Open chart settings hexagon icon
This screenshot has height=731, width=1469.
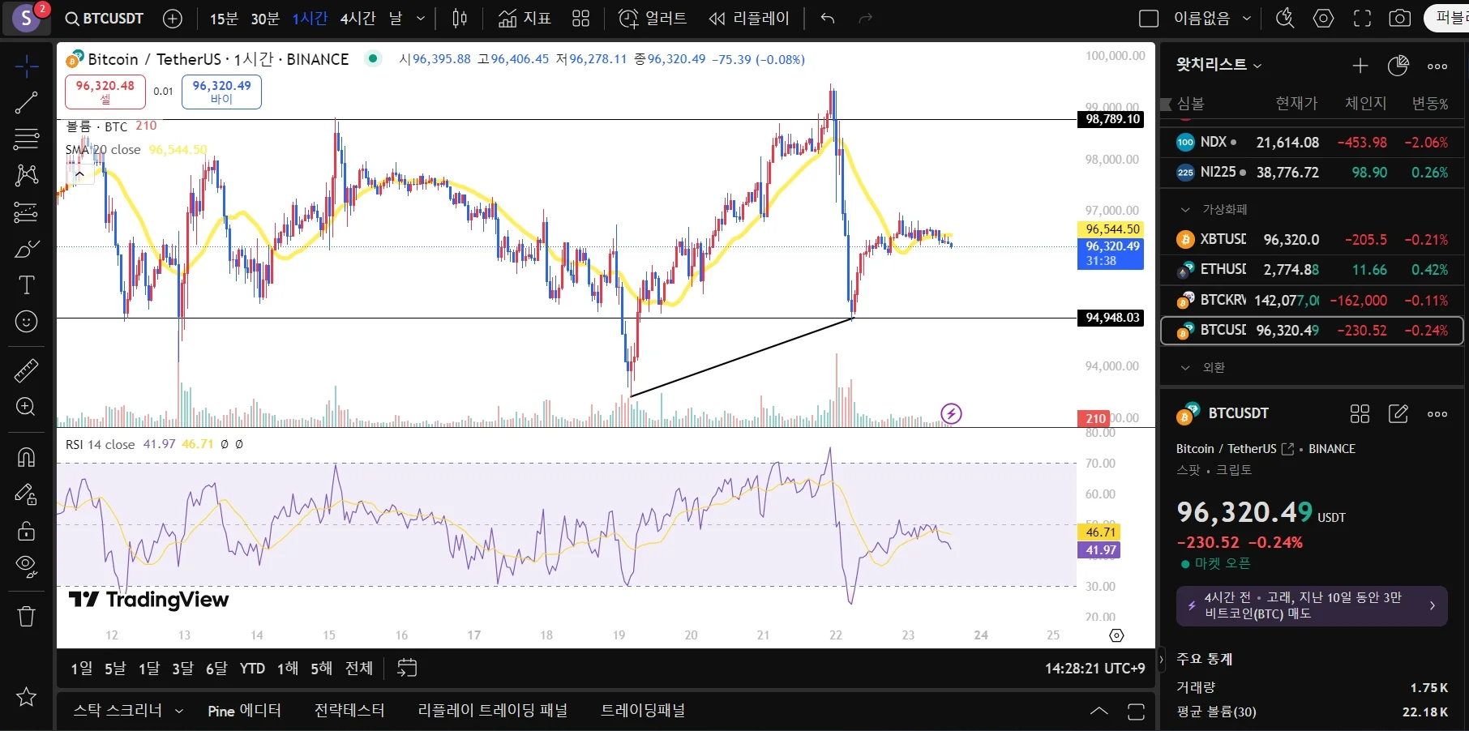tap(1323, 18)
